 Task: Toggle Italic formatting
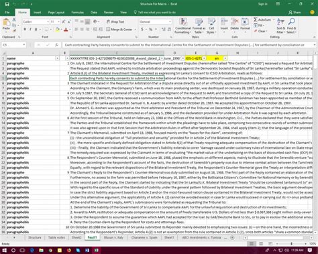pos(30,29)
